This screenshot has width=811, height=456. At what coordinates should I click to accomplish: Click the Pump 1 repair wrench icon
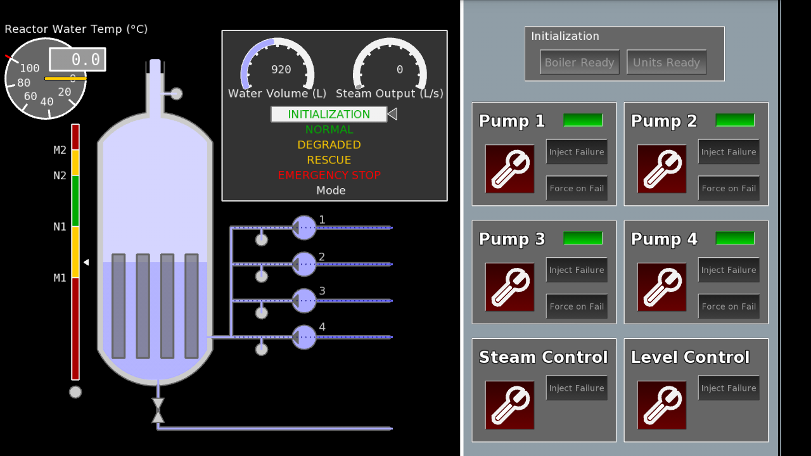510,169
